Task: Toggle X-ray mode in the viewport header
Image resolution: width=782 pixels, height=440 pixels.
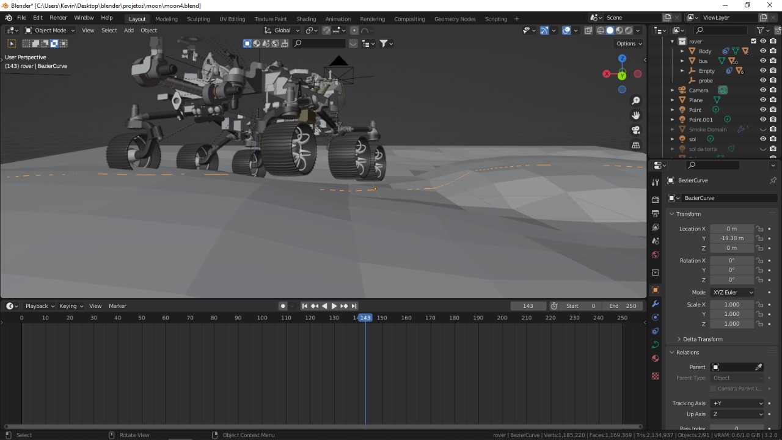Action: [588, 31]
